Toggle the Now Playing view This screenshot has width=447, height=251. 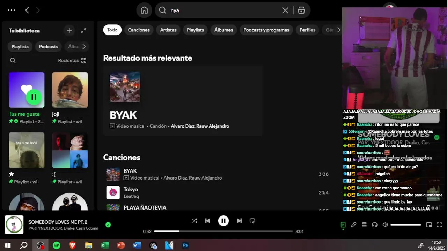point(343,225)
